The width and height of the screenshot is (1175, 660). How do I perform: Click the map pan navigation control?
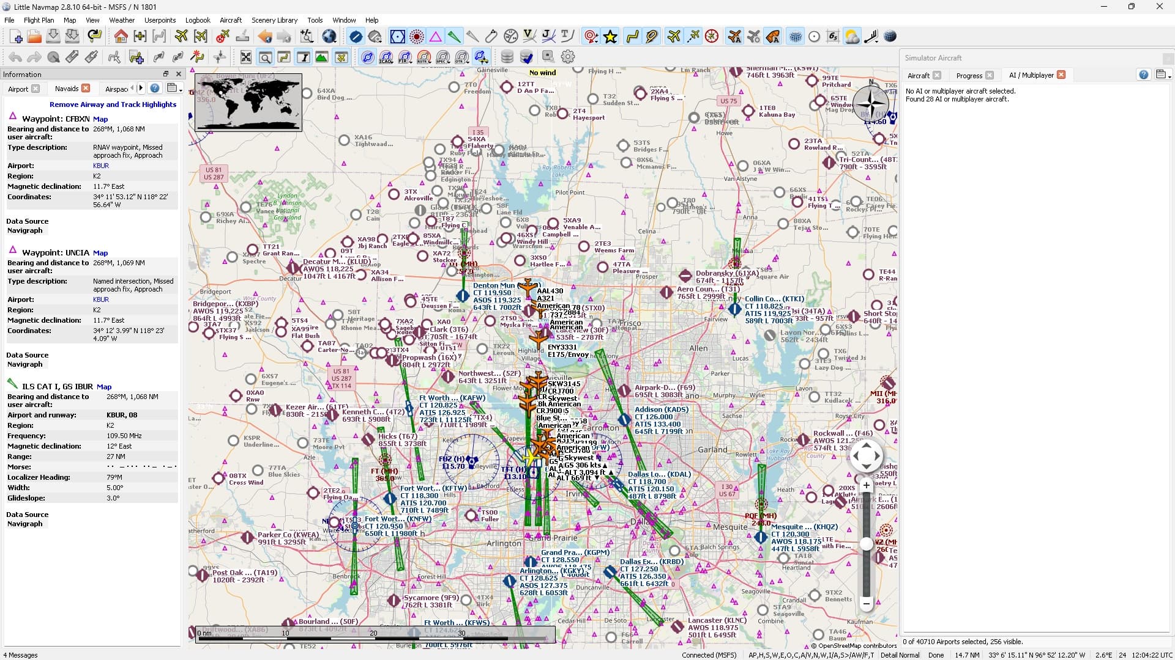[866, 456]
